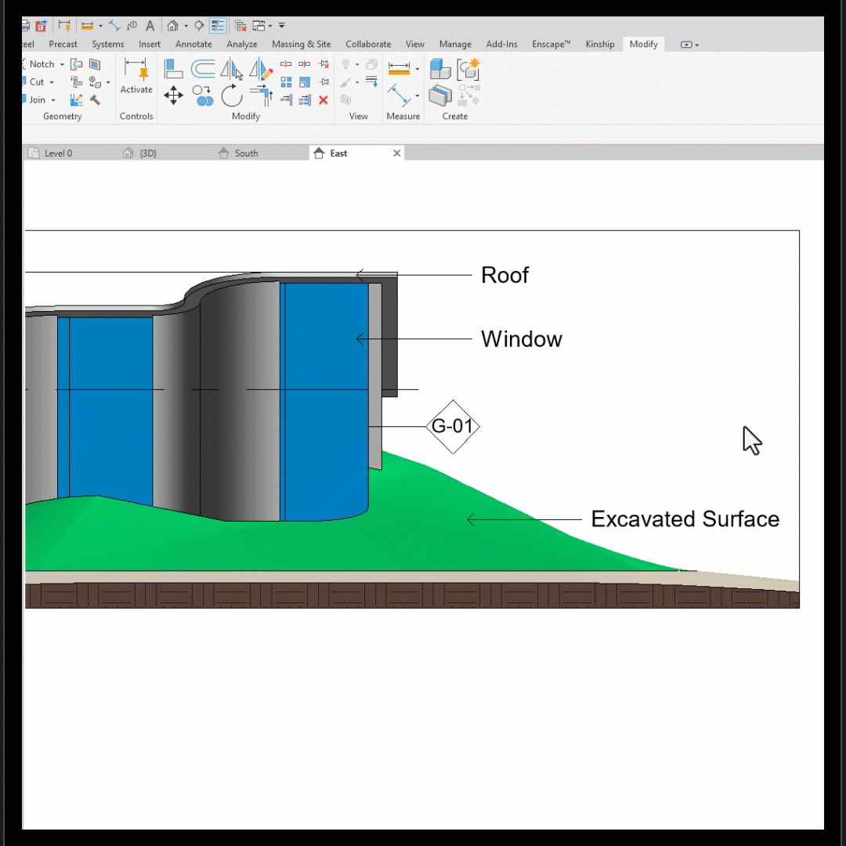
Task: Click the Demolish hammer icon
Action: (95, 99)
